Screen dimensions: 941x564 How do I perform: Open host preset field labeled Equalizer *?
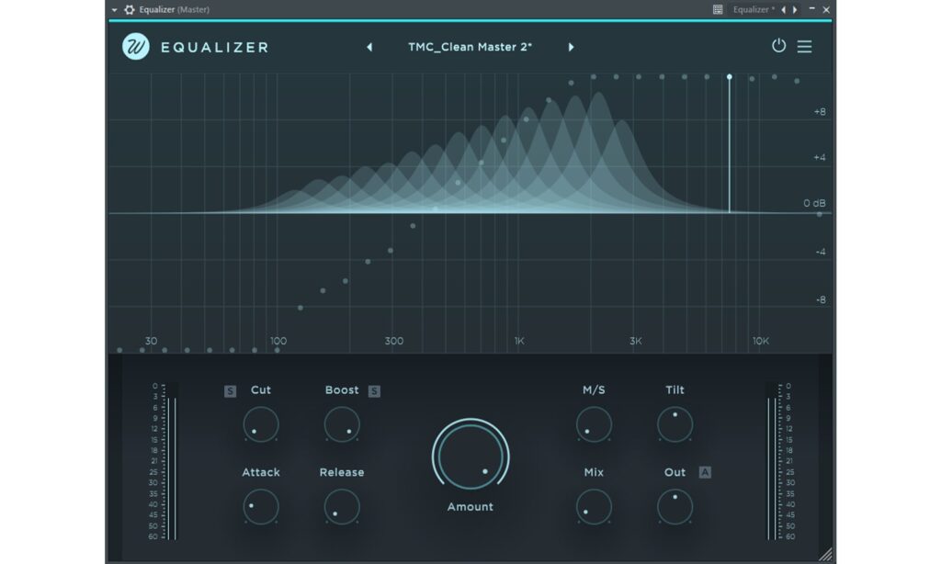click(x=754, y=9)
